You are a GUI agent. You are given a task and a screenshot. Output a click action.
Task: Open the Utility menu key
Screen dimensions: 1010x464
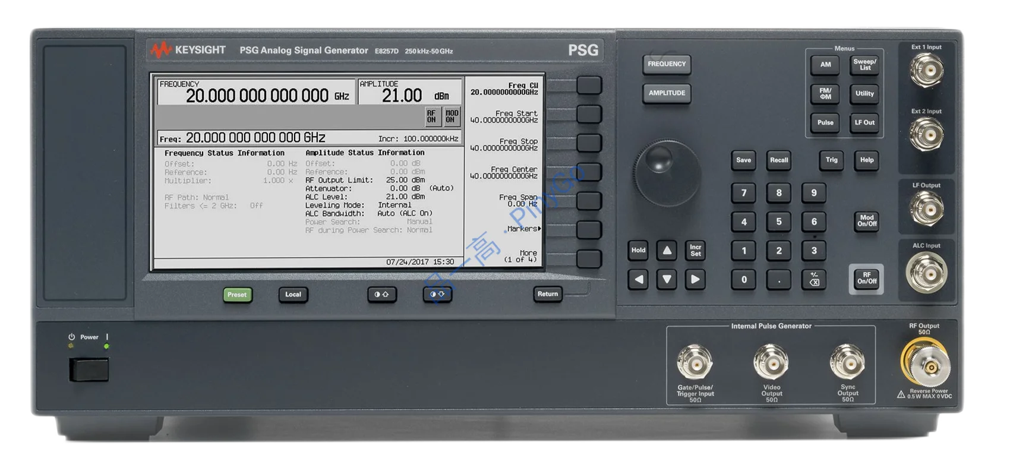point(864,94)
